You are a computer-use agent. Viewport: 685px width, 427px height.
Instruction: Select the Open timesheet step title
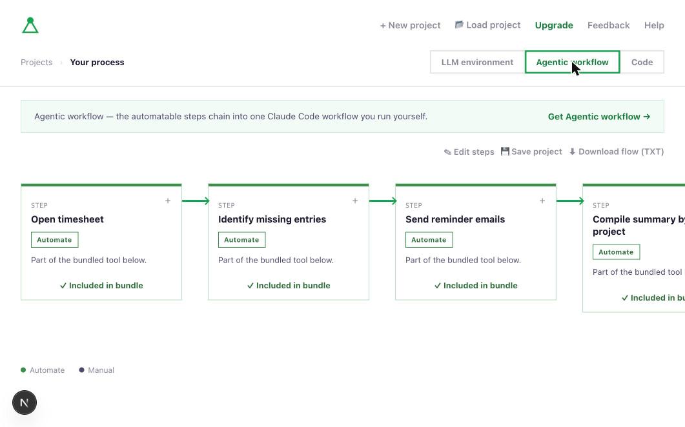coord(67,219)
